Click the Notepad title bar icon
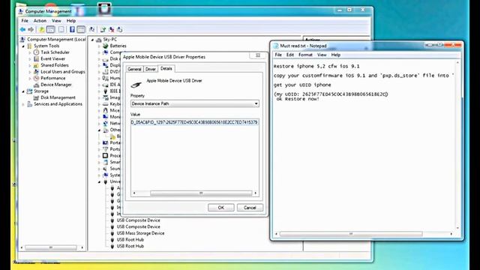Image resolution: width=480 pixels, height=270 pixels. pos(275,46)
